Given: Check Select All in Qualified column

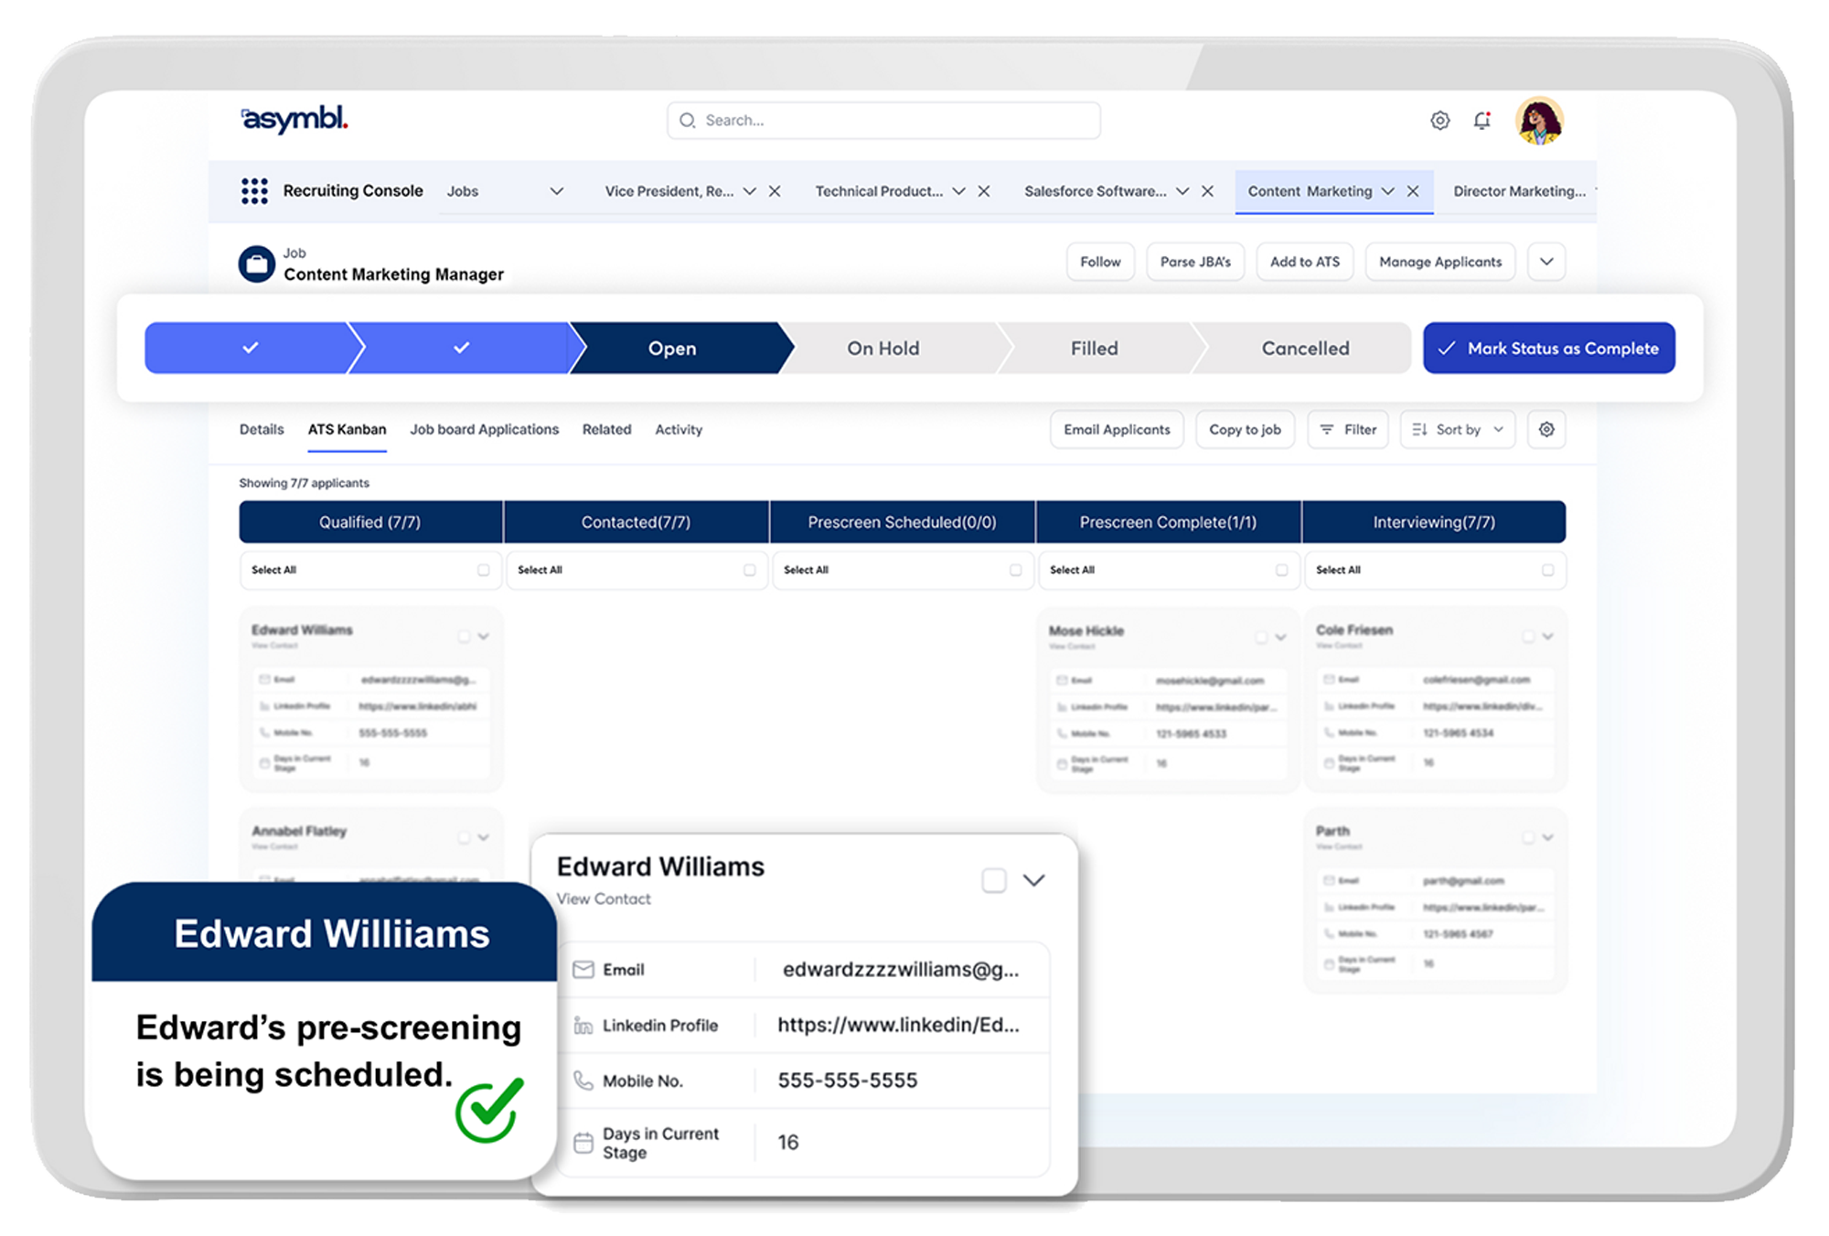Looking at the screenshot, I should (483, 570).
